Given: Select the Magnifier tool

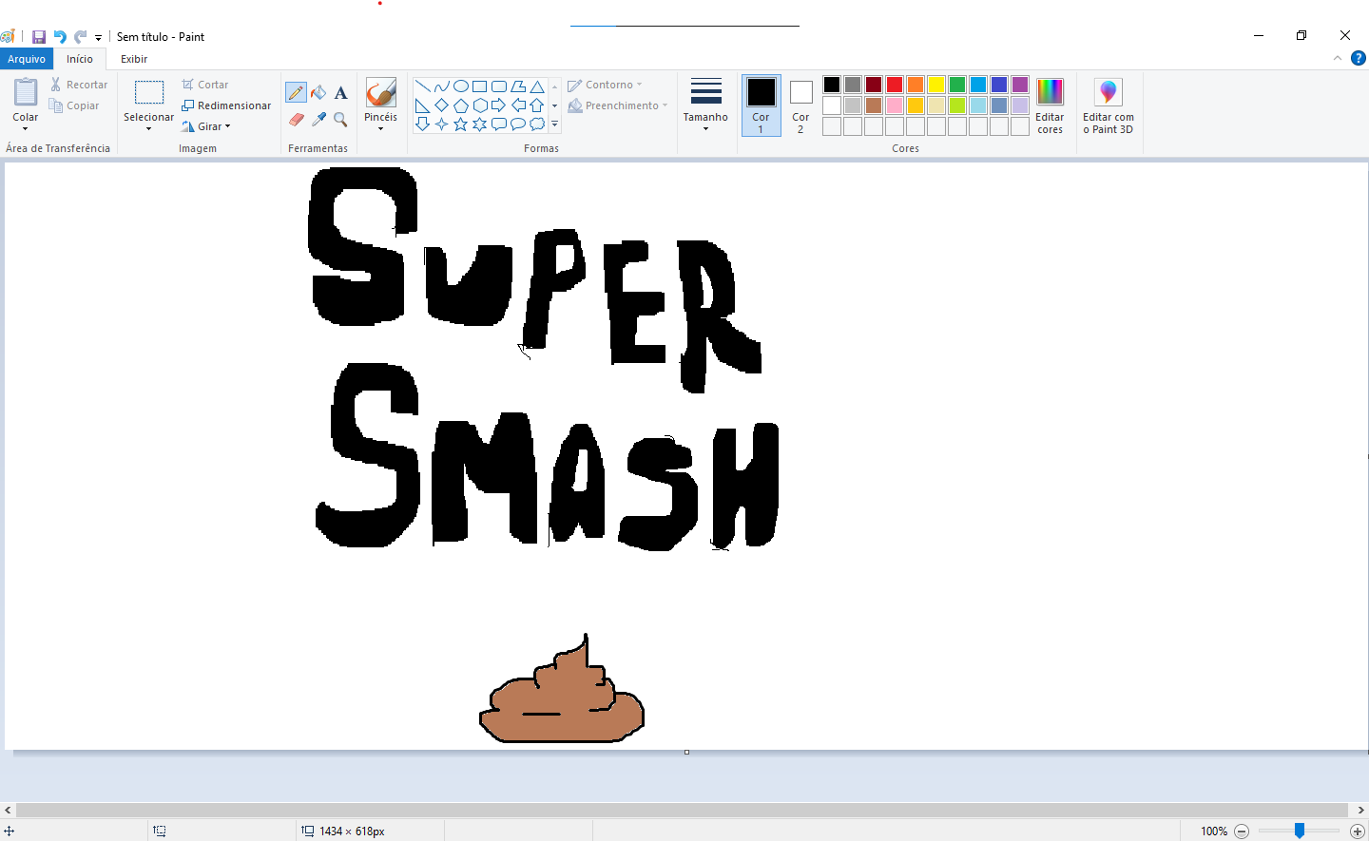Looking at the screenshot, I should pyautogui.click(x=341, y=120).
